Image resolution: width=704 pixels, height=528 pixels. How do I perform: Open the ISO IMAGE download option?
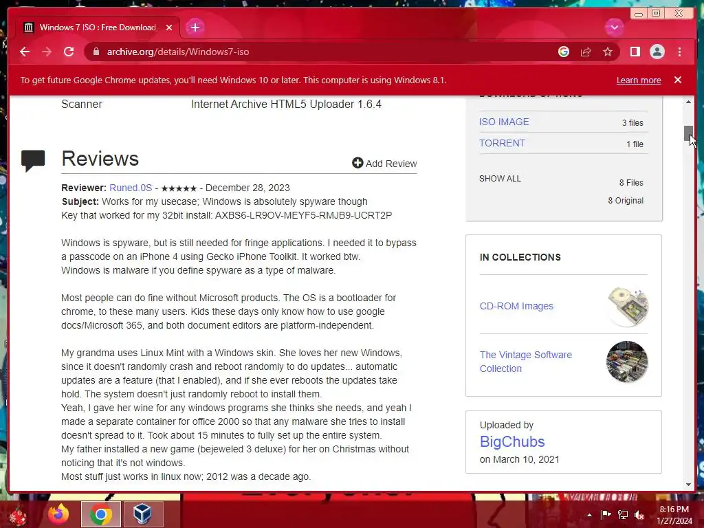pyautogui.click(x=504, y=122)
